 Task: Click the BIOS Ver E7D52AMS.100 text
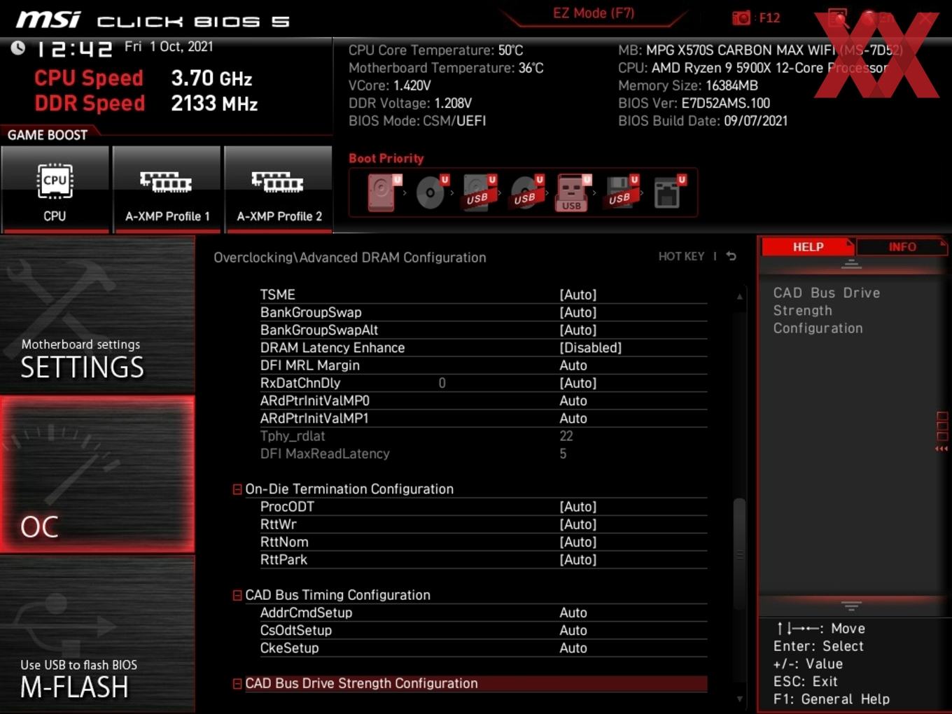click(x=694, y=104)
